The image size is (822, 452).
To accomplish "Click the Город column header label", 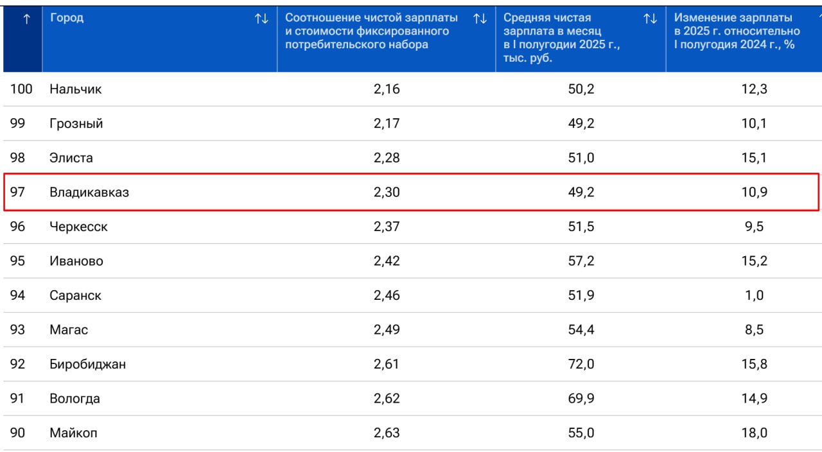I will click(x=67, y=18).
